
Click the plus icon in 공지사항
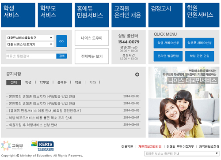pos(137,74)
